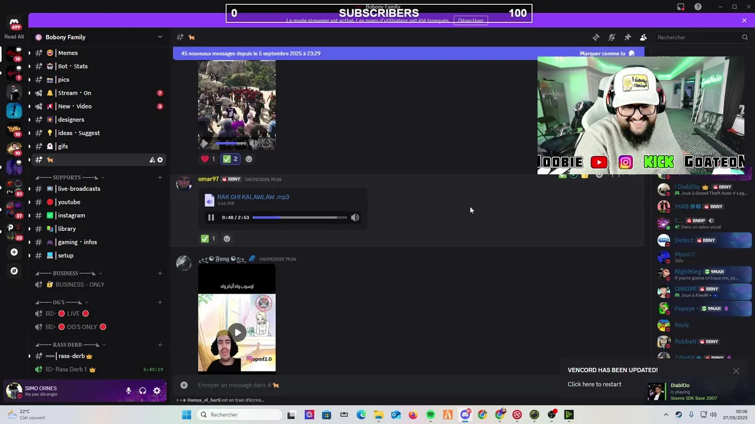Screen dimensions: 755x424
Task: Click Marquer comme lu
Action: [x=607, y=54]
